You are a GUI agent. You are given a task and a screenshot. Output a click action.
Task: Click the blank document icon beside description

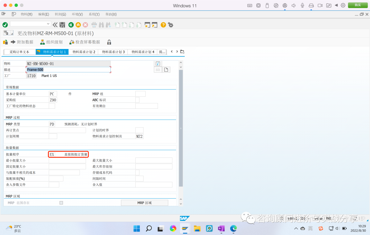click(x=166, y=70)
